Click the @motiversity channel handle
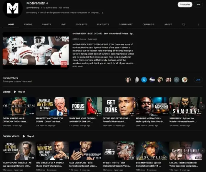 [33, 8]
